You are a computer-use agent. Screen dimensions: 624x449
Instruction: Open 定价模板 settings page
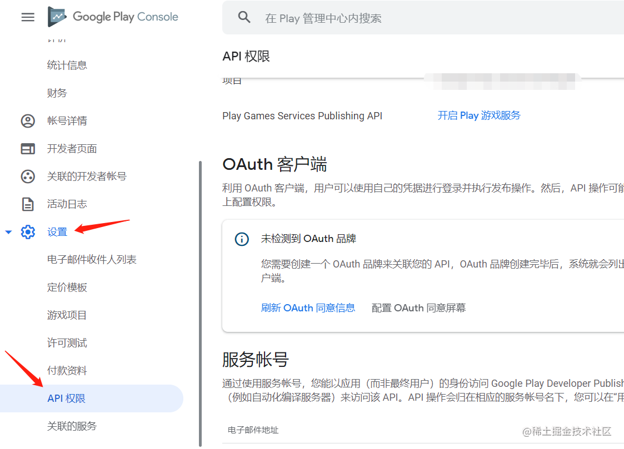67,287
